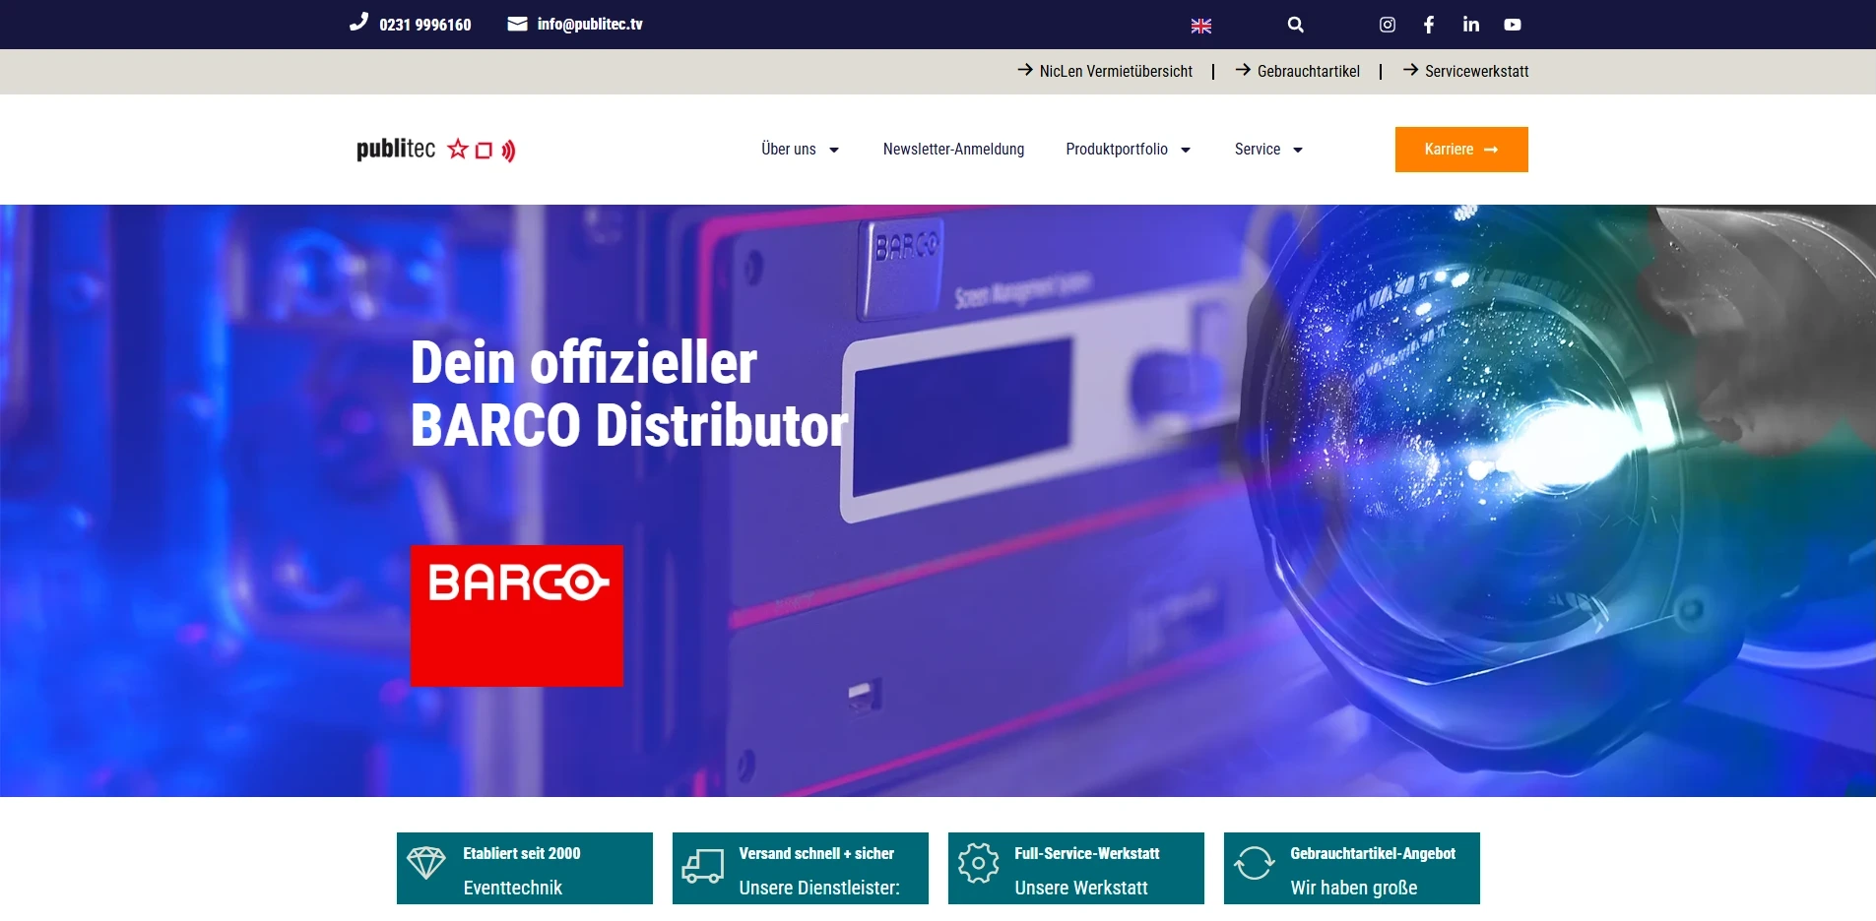The width and height of the screenshot is (1876, 921).
Task: Click the Full-Service-Werkstatt heading
Action: click(x=1087, y=853)
